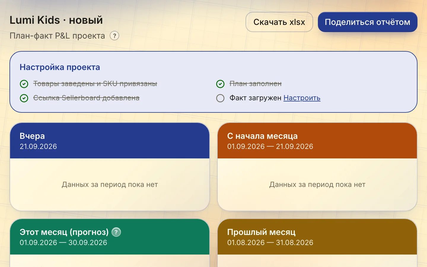Open help icon beside План-факт P&L проекта
The width and height of the screenshot is (427, 267).
click(114, 36)
